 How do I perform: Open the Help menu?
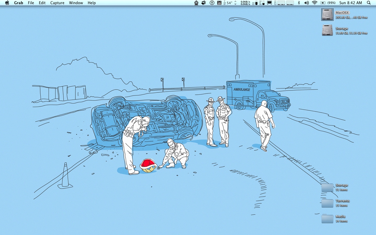tap(92, 3)
